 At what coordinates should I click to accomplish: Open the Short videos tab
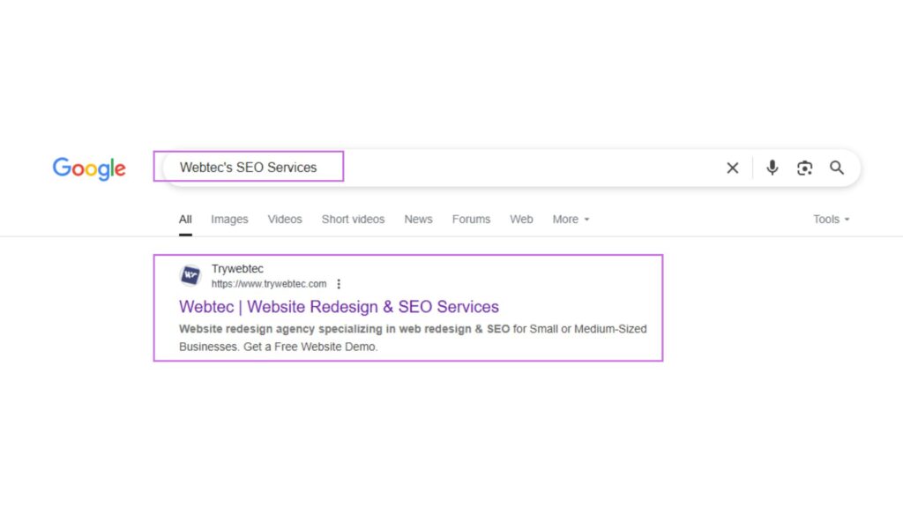353,220
